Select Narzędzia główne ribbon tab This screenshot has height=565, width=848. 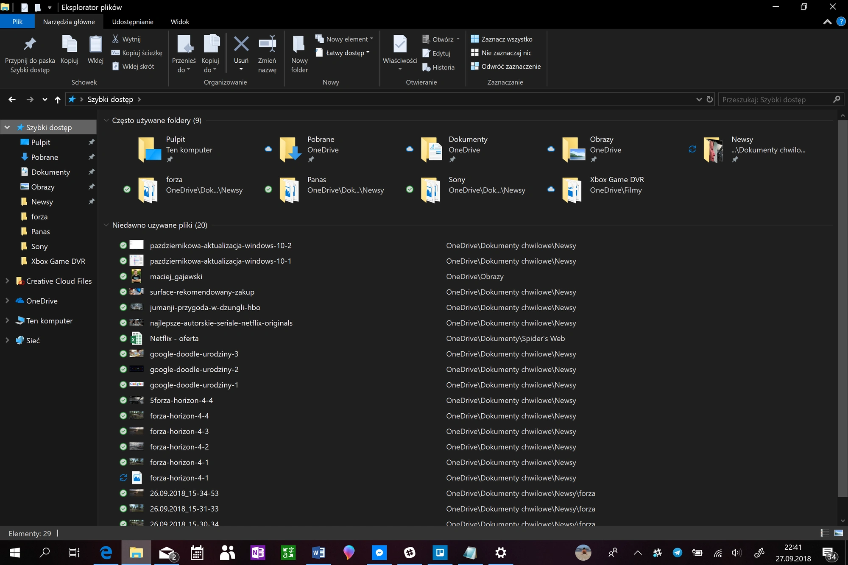click(x=69, y=22)
